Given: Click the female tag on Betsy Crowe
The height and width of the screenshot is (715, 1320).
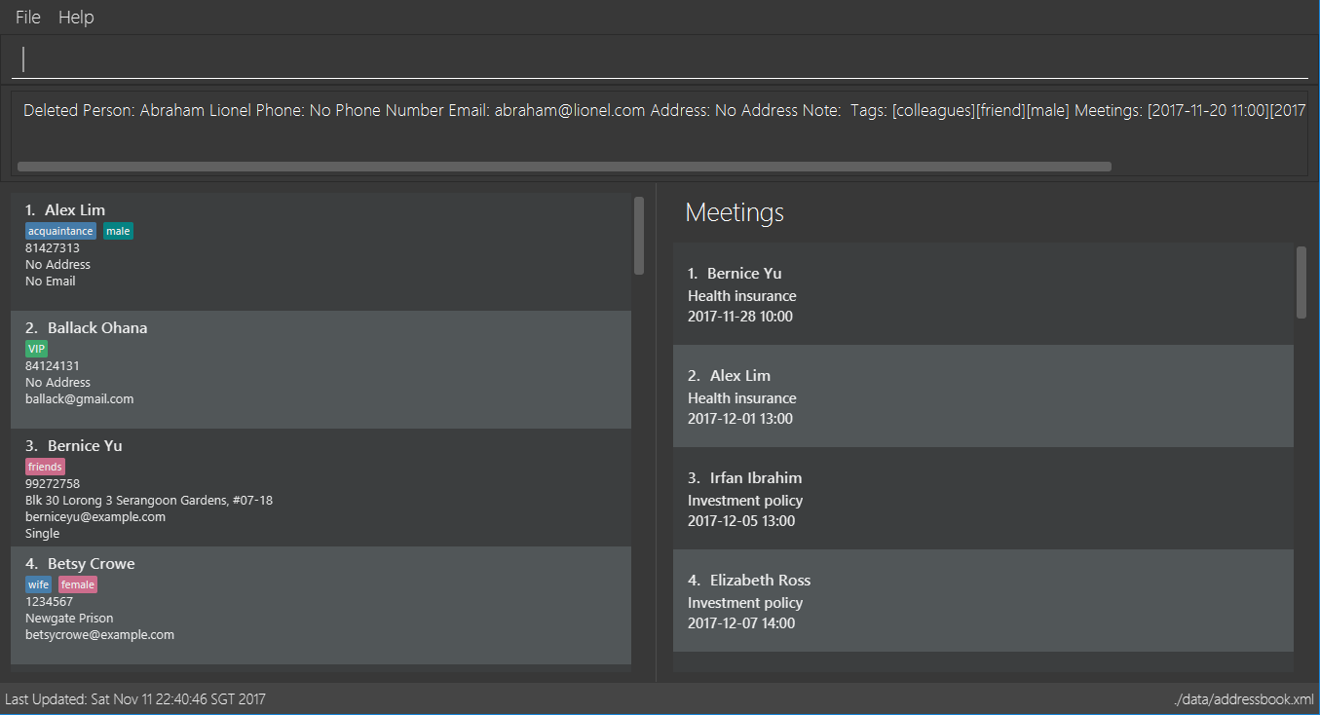Looking at the screenshot, I should [78, 585].
